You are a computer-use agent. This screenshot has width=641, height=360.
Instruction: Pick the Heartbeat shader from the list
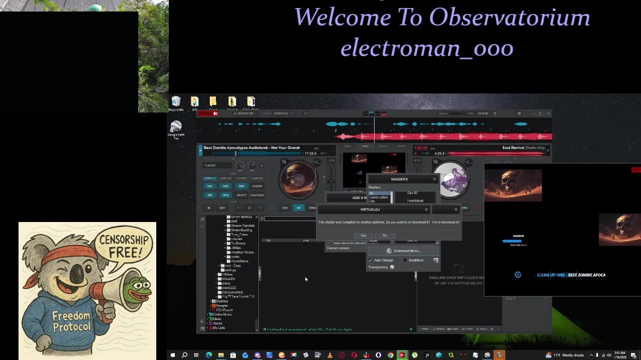415,201
